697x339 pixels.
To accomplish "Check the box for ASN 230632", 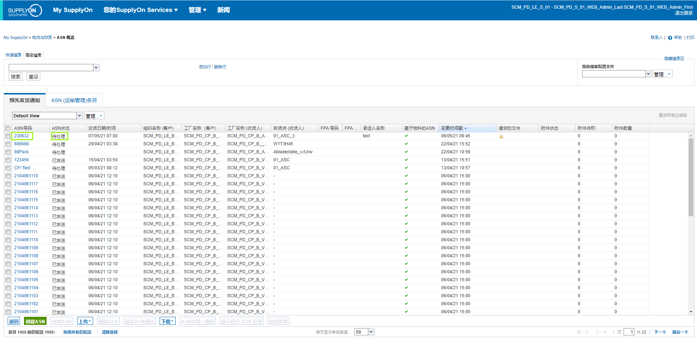I will tap(8, 136).
